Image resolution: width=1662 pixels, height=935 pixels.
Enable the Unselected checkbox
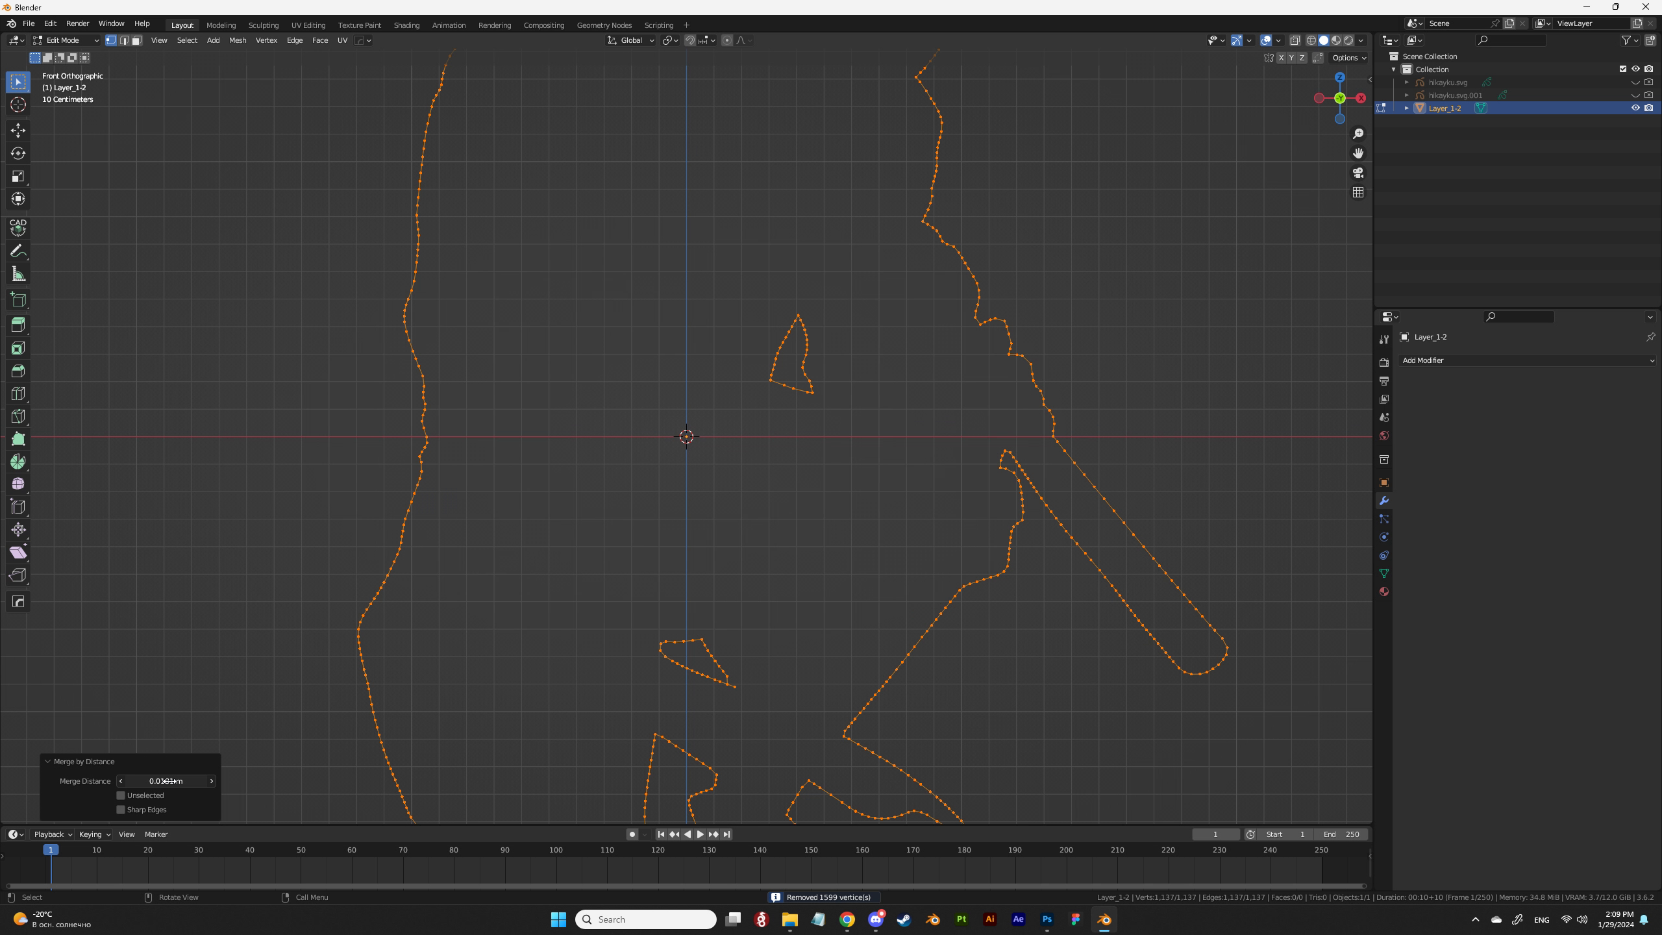(x=121, y=795)
